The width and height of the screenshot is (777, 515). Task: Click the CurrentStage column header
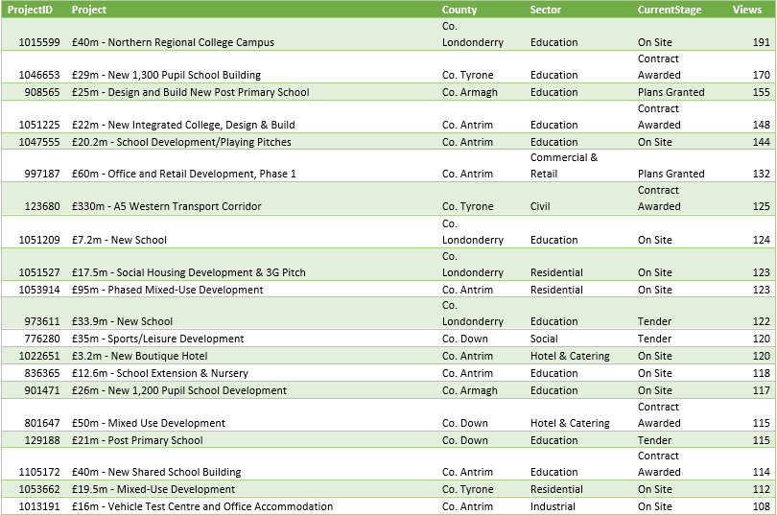(670, 10)
